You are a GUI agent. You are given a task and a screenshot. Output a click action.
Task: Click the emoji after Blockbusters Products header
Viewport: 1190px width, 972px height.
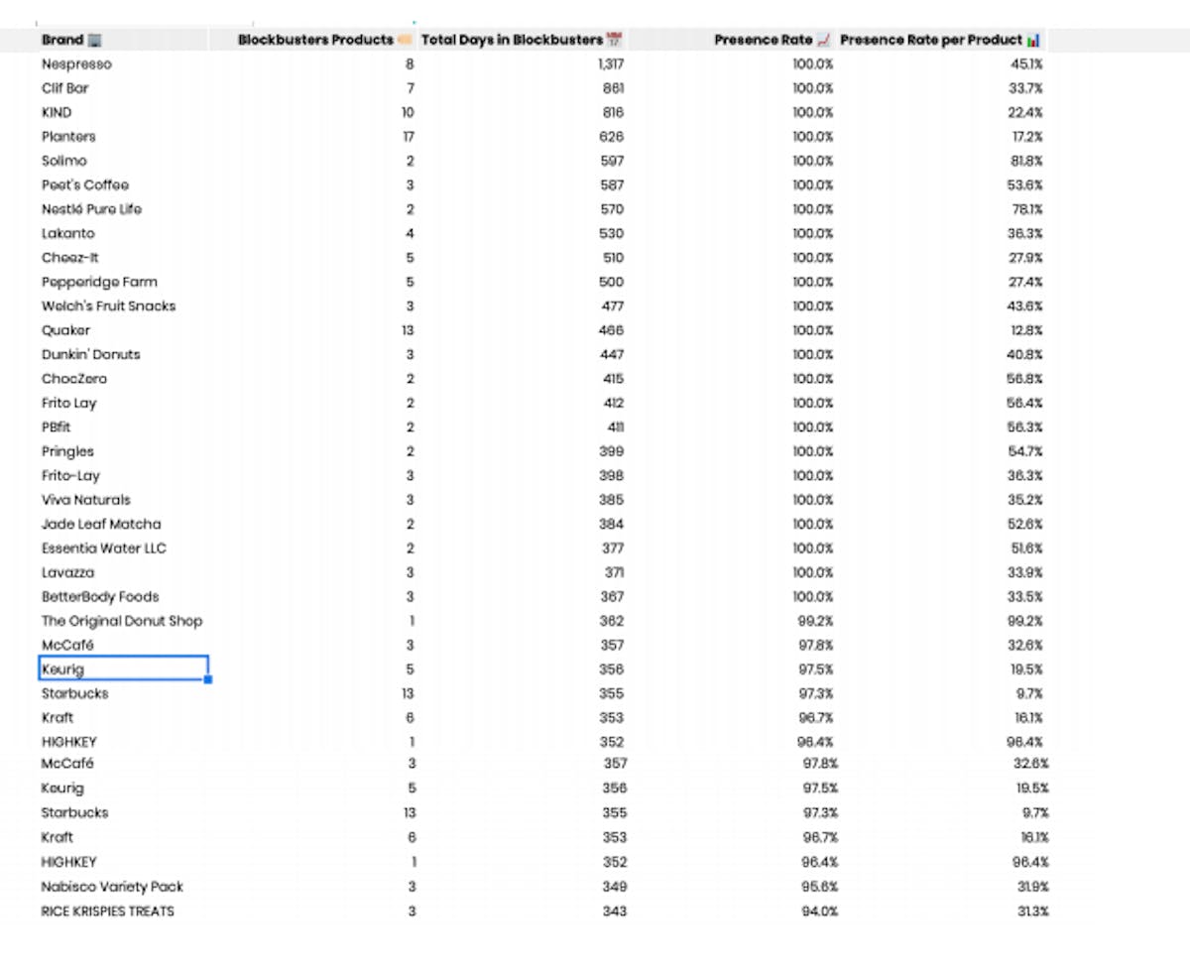[405, 41]
